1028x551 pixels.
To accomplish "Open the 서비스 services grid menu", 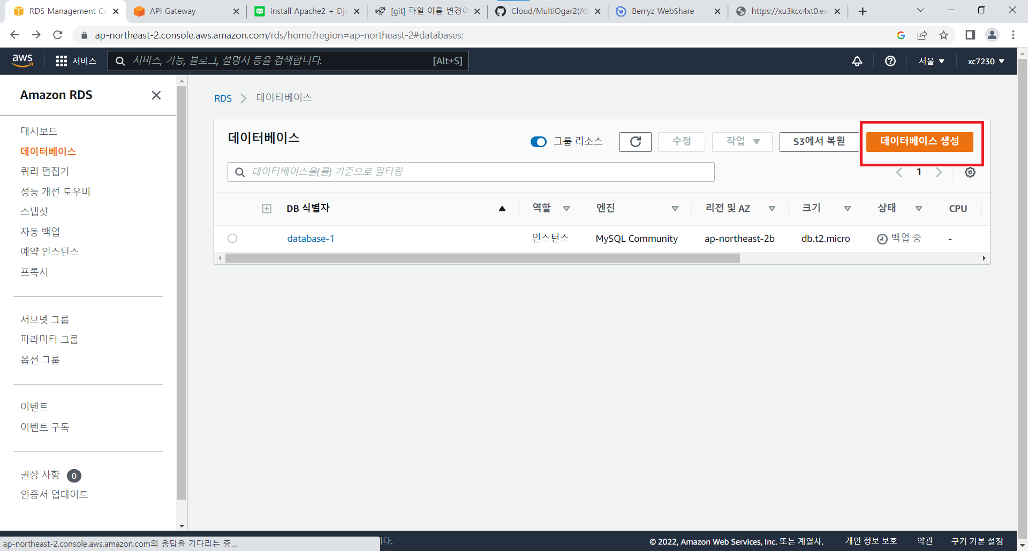I will point(76,61).
